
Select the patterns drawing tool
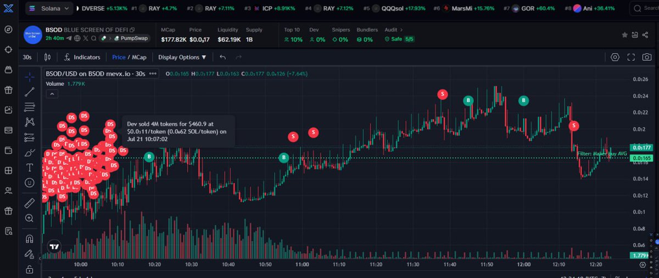coord(30,122)
